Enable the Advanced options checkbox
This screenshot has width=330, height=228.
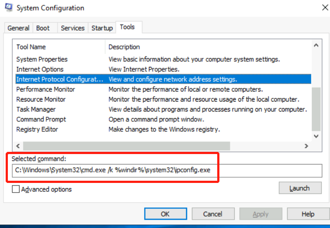tap(16, 189)
